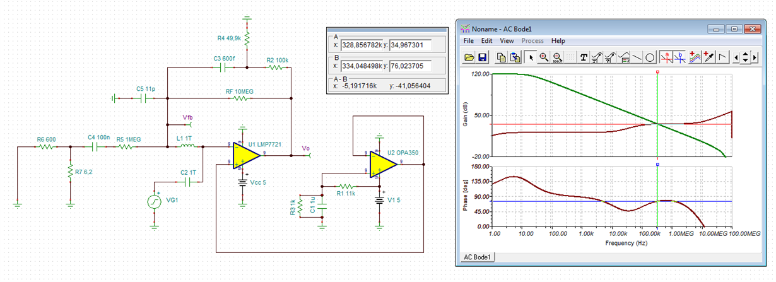
Task: Select the red cursor marker above the gain plot
Action: coord(657,72)
